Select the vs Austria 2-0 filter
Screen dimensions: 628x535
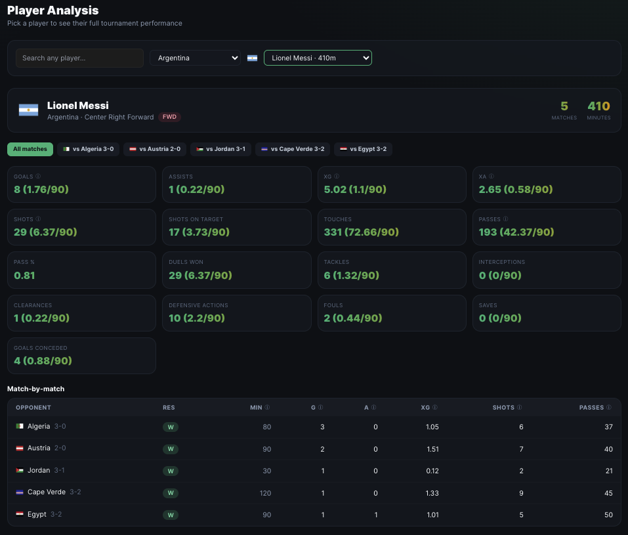tap(155, 149)
